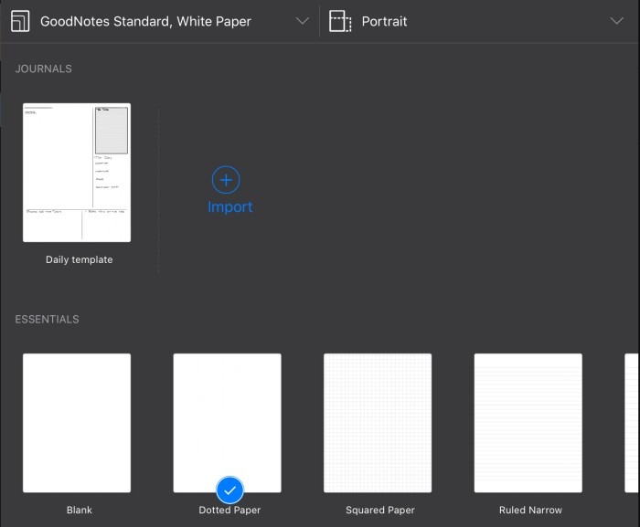
Task: Expand chevron next to Portrait
Action: coord(617,21)
